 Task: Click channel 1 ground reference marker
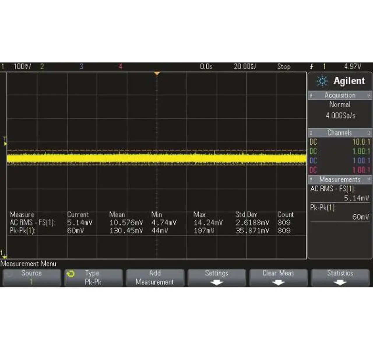(x=3, y=255)
